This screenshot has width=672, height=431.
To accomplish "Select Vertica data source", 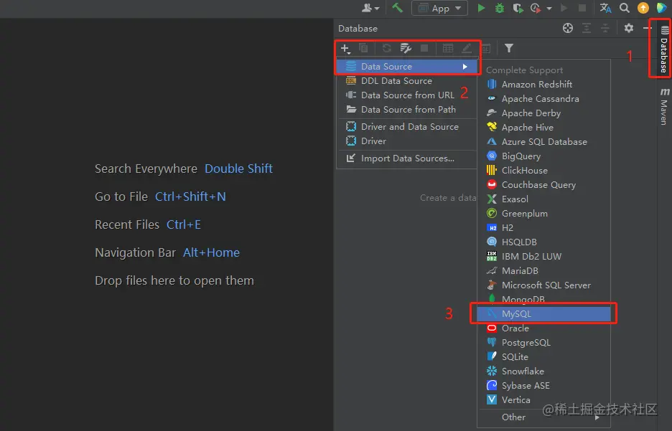I will point(543,399).
